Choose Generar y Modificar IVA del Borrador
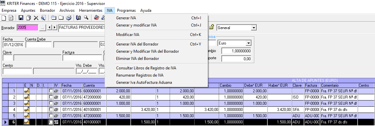 point(156,51)
